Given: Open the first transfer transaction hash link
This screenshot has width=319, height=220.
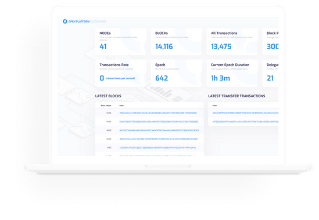Looking at the screenshot, I should click(245, 113).
